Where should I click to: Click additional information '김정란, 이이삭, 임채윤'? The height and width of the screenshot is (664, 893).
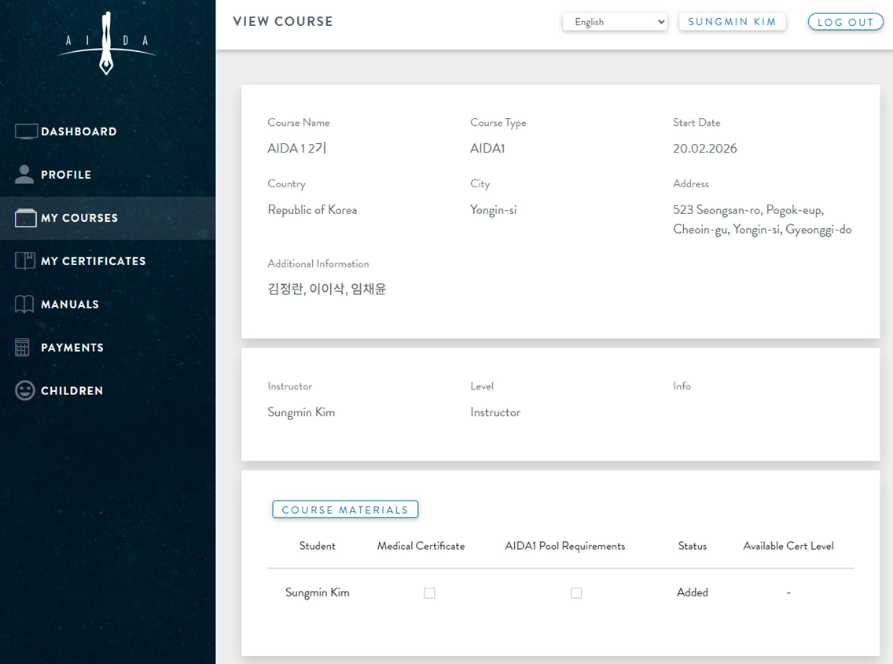coord(327,289)
